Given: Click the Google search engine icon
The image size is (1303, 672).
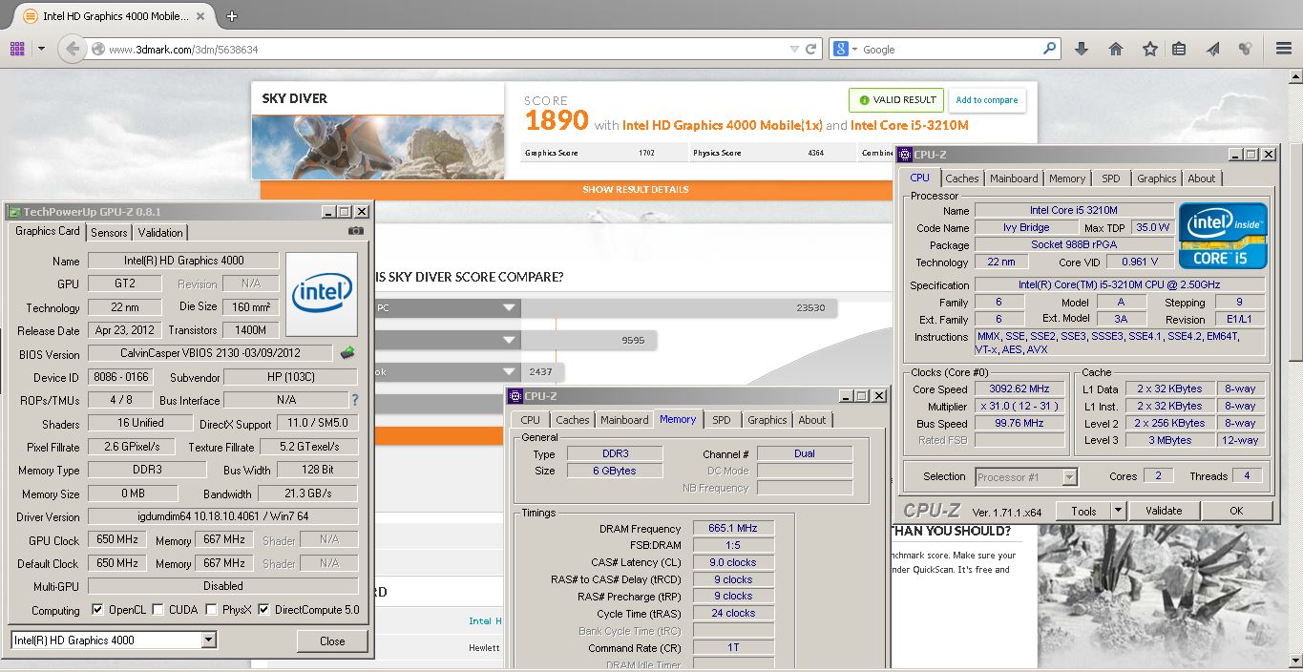Looking at the screenshot, I should coord(840,49).
